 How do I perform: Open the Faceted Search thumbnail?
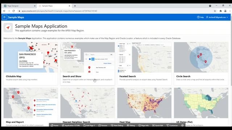point(144,57)
